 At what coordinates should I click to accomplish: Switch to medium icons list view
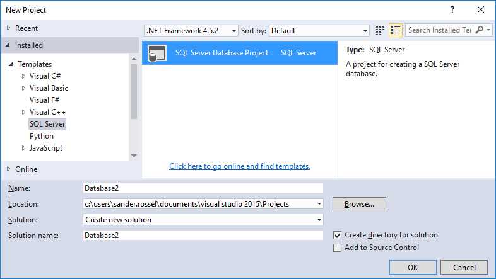click(396, 30)
